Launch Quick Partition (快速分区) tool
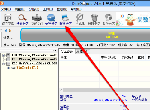Image resolution: width=150 pixels, height=110 pixels. coord(51,20)
